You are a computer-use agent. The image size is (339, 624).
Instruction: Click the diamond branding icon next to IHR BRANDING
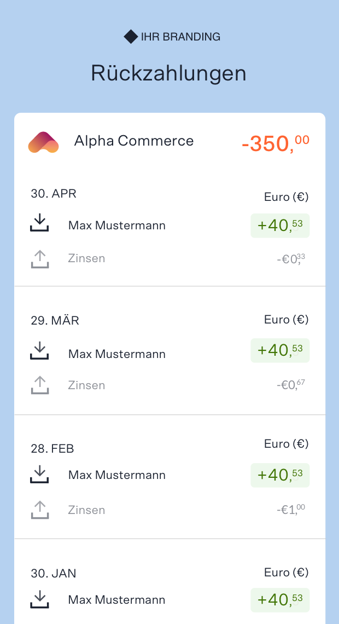130,37
